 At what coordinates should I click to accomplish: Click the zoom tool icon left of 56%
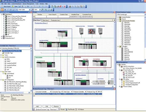[x=33, y=10]
